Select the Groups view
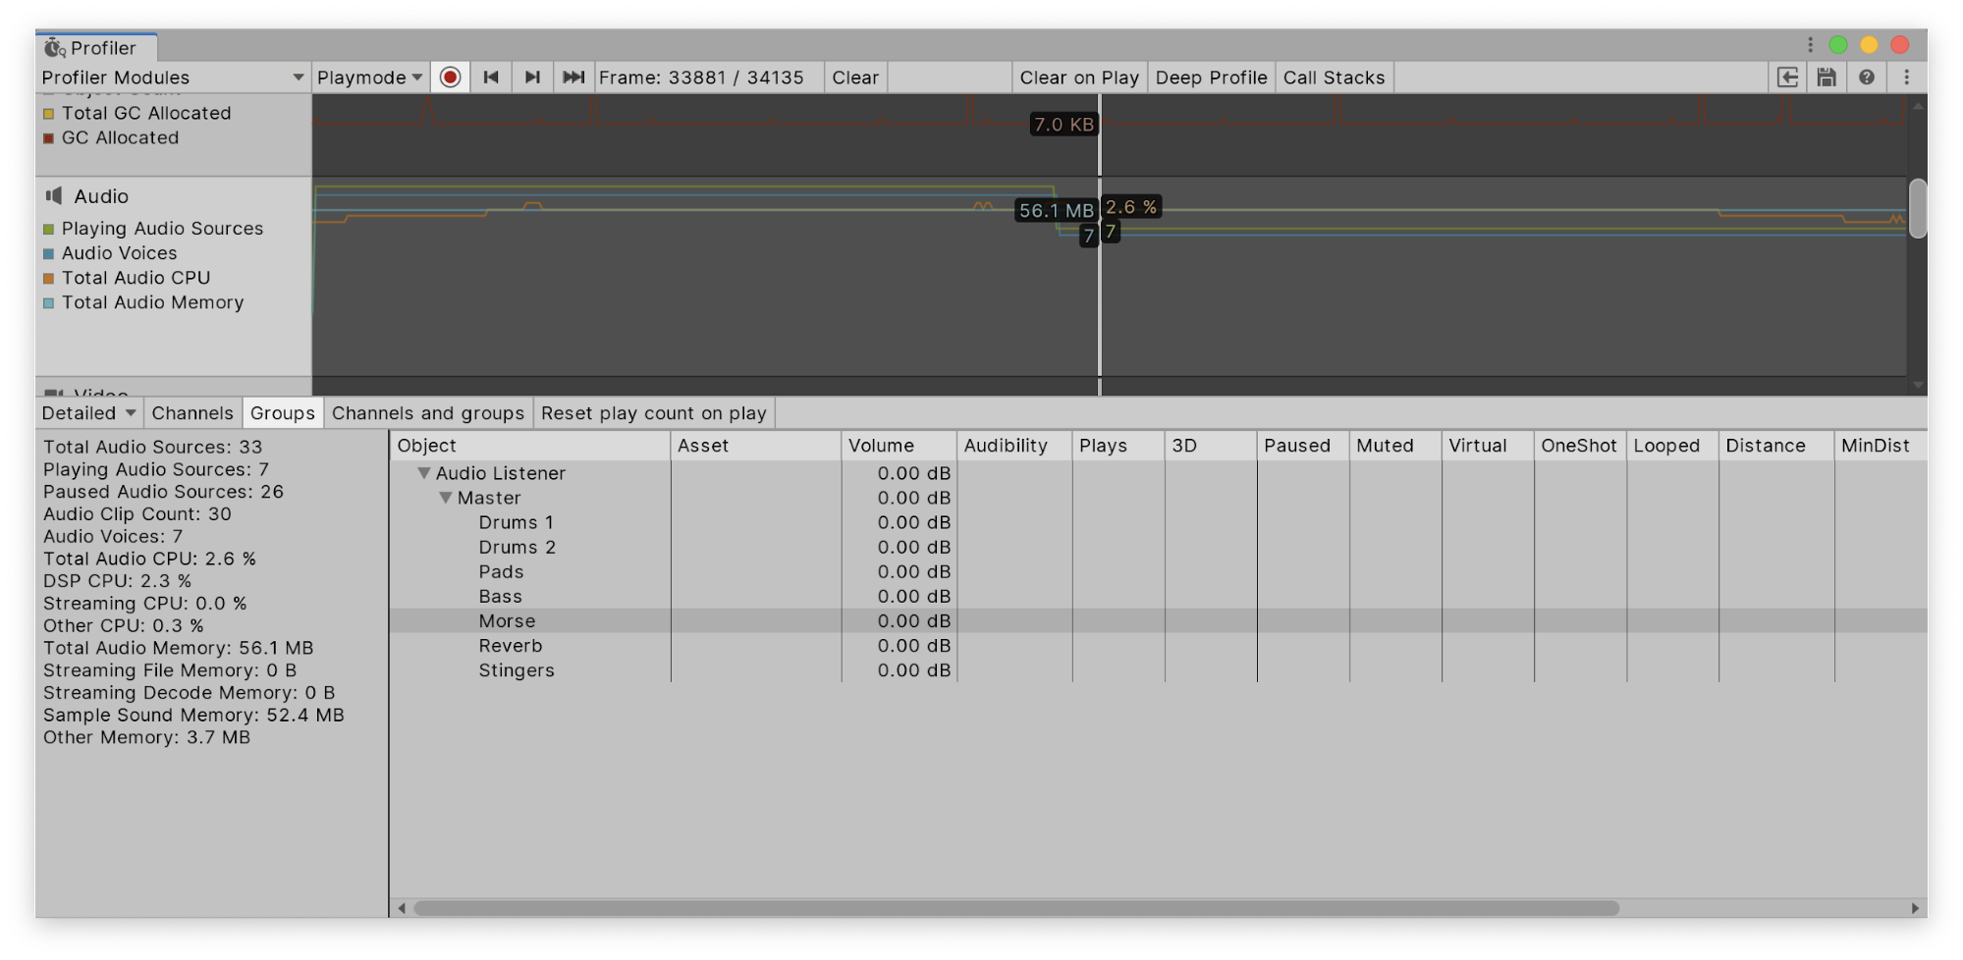Viewport: 1963px width, 960px height. (x=283, y=413)
